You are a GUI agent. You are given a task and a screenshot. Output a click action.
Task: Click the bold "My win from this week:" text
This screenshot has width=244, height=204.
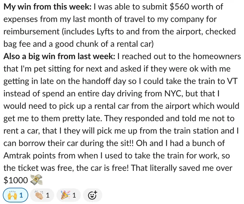pyautogui.click(x=47, y=7)
